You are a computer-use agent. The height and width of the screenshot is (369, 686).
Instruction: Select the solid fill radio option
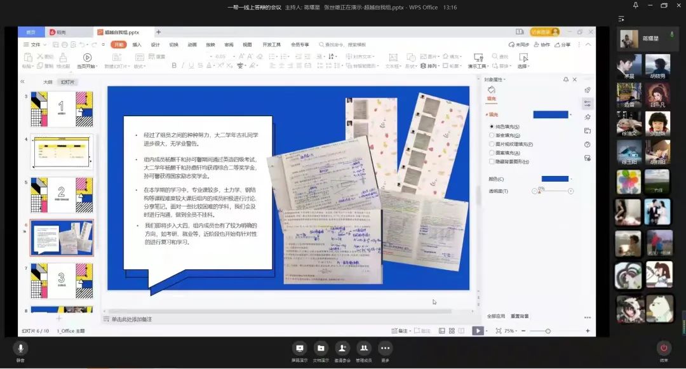491,126
